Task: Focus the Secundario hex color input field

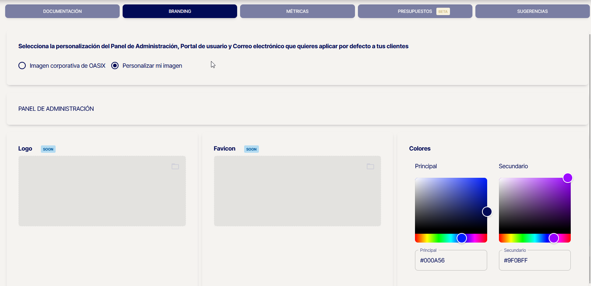Action: point(534,260)
